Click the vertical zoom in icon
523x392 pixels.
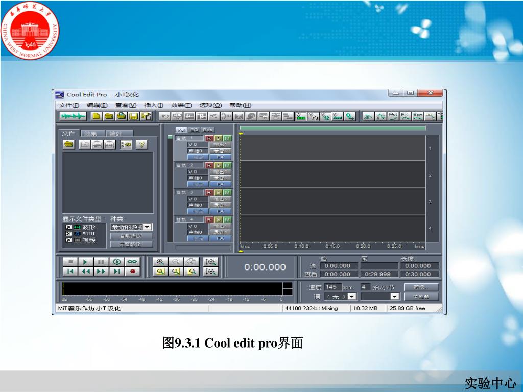click(211, 262)
